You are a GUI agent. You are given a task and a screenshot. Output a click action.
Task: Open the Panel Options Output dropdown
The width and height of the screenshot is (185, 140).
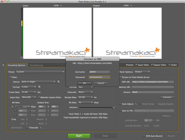coord(142,72)
